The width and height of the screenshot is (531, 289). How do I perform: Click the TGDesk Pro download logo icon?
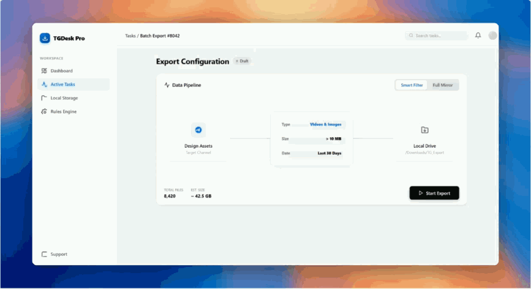click(x=45, y=38)
